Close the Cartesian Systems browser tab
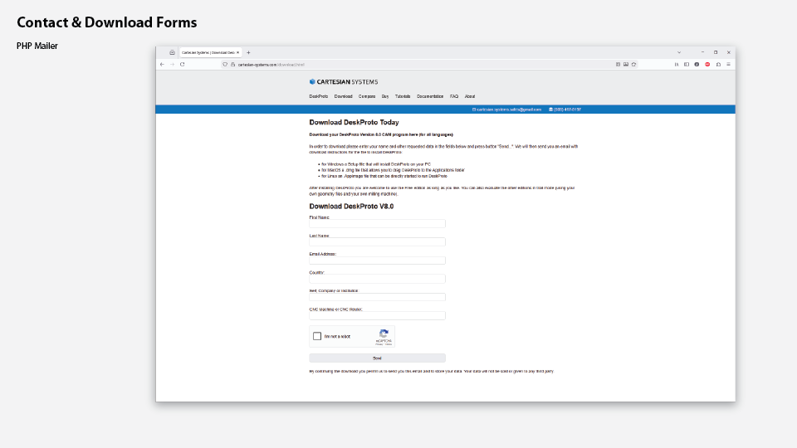The height and width of the screenshot is (448, 797). click(238, 52)
